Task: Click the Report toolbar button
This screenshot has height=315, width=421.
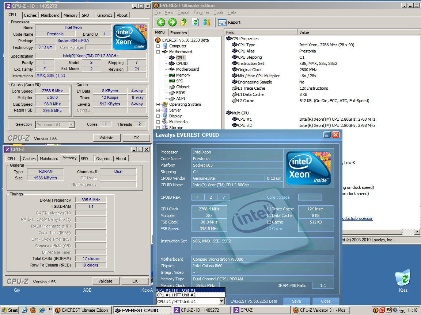Action: click(x=229, y=22)
